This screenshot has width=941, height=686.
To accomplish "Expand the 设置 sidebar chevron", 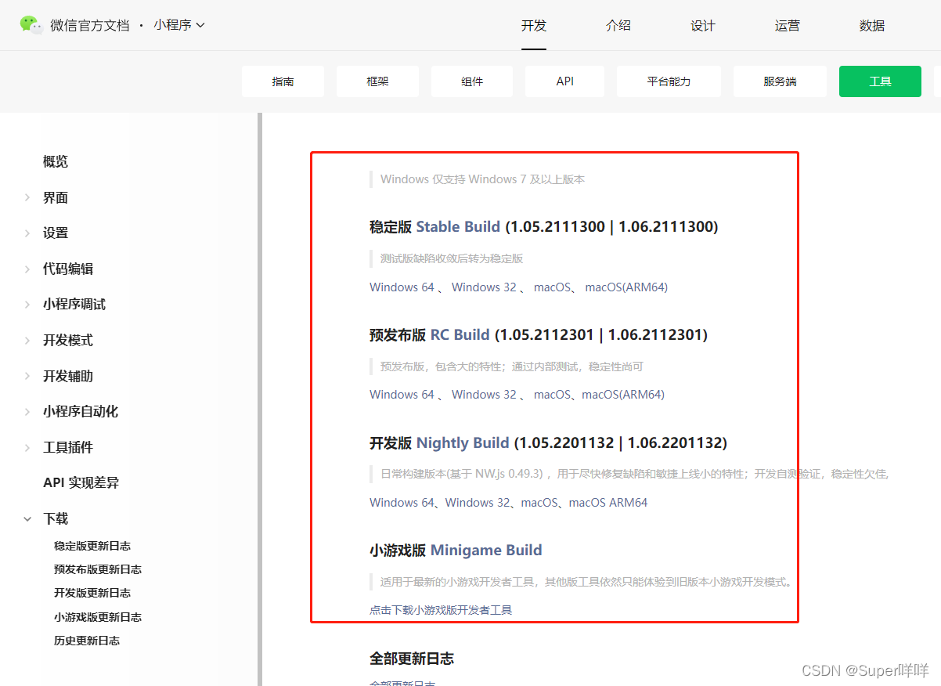I will point(27,233).
